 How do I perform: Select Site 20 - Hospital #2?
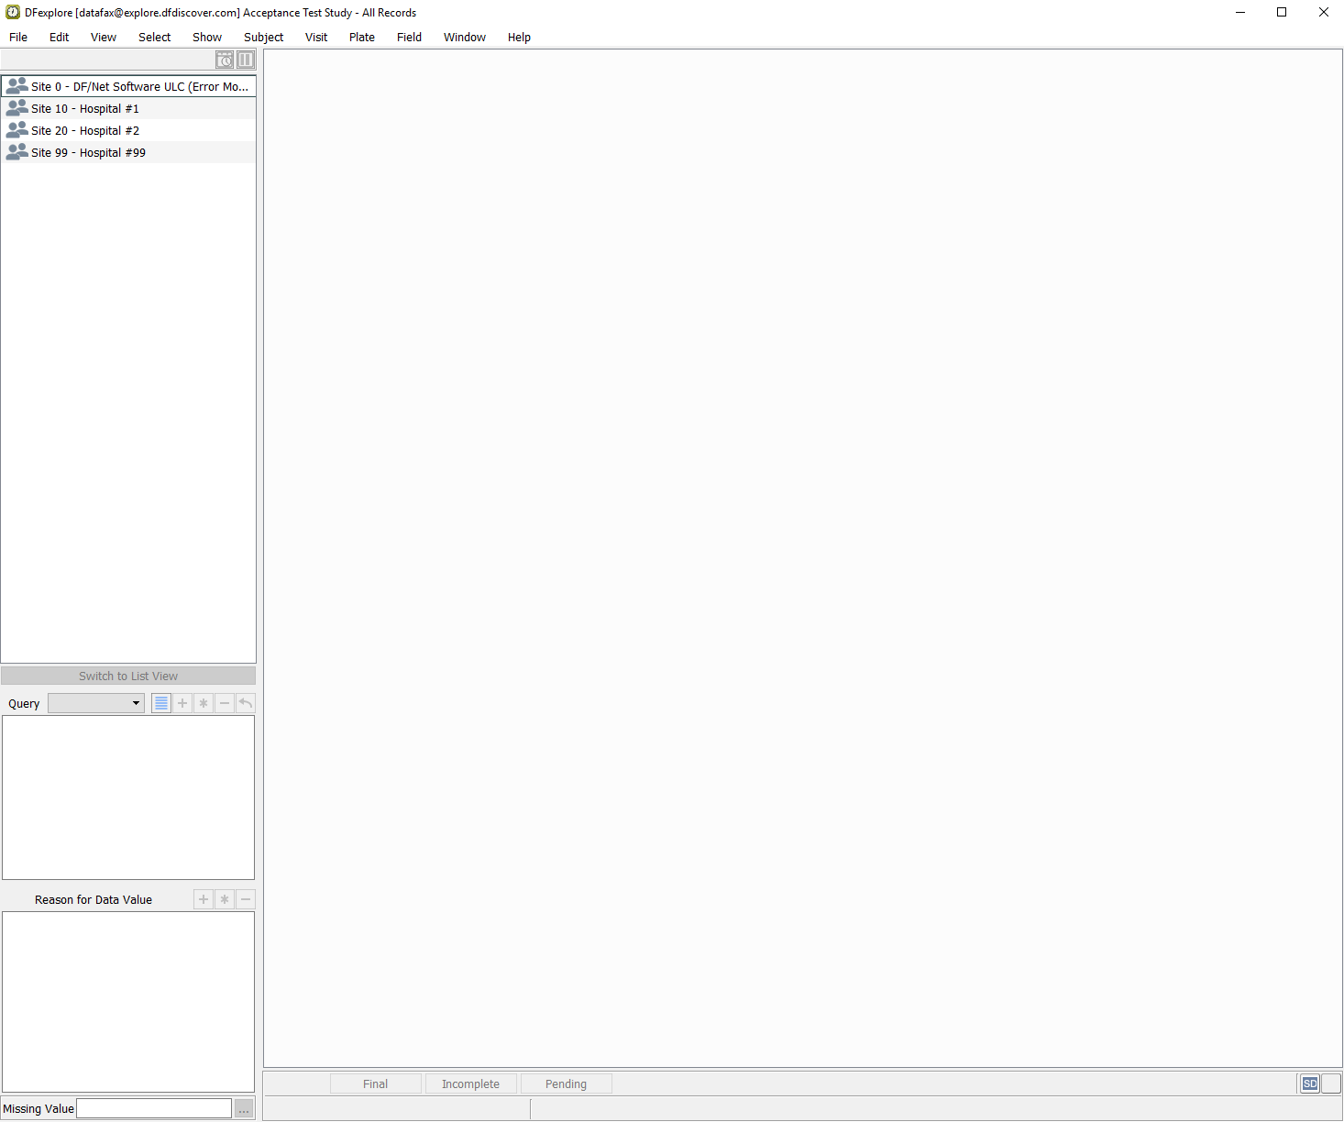click(85, 130)
